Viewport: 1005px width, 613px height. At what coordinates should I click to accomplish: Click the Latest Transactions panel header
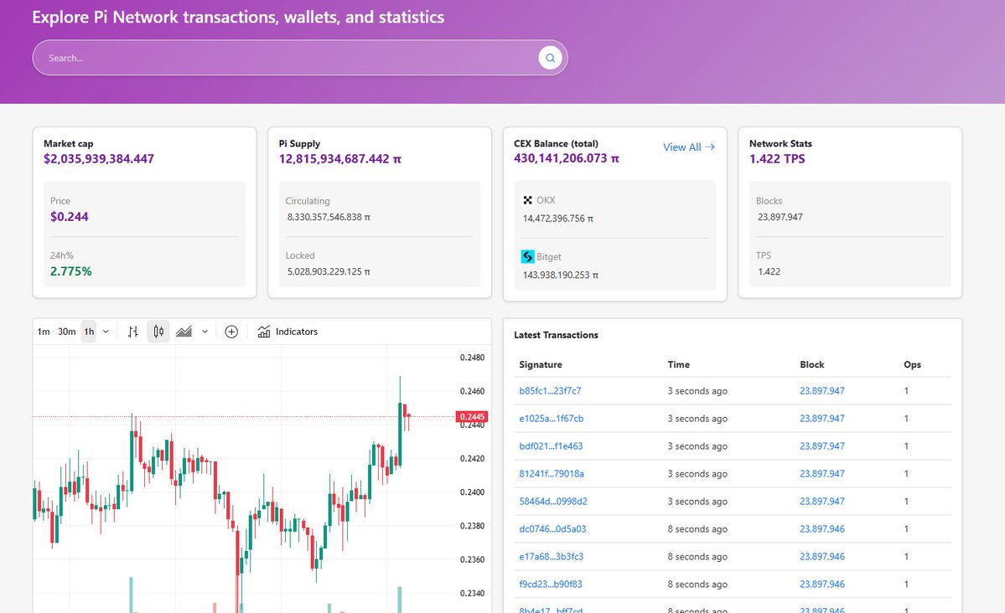(x=556, y=335)
